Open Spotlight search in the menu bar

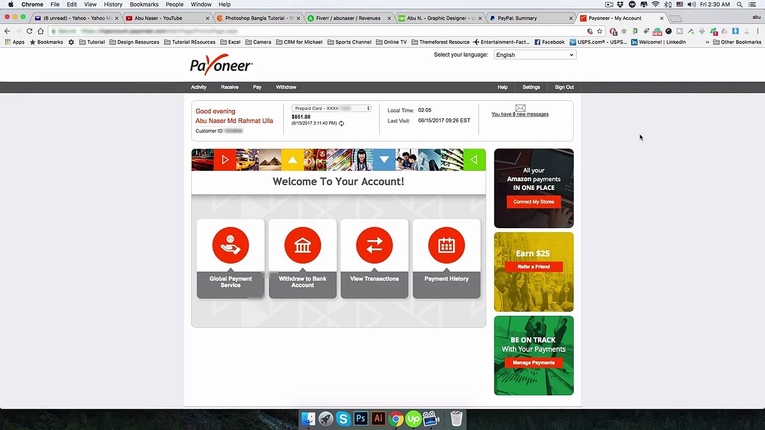point(740,4)
